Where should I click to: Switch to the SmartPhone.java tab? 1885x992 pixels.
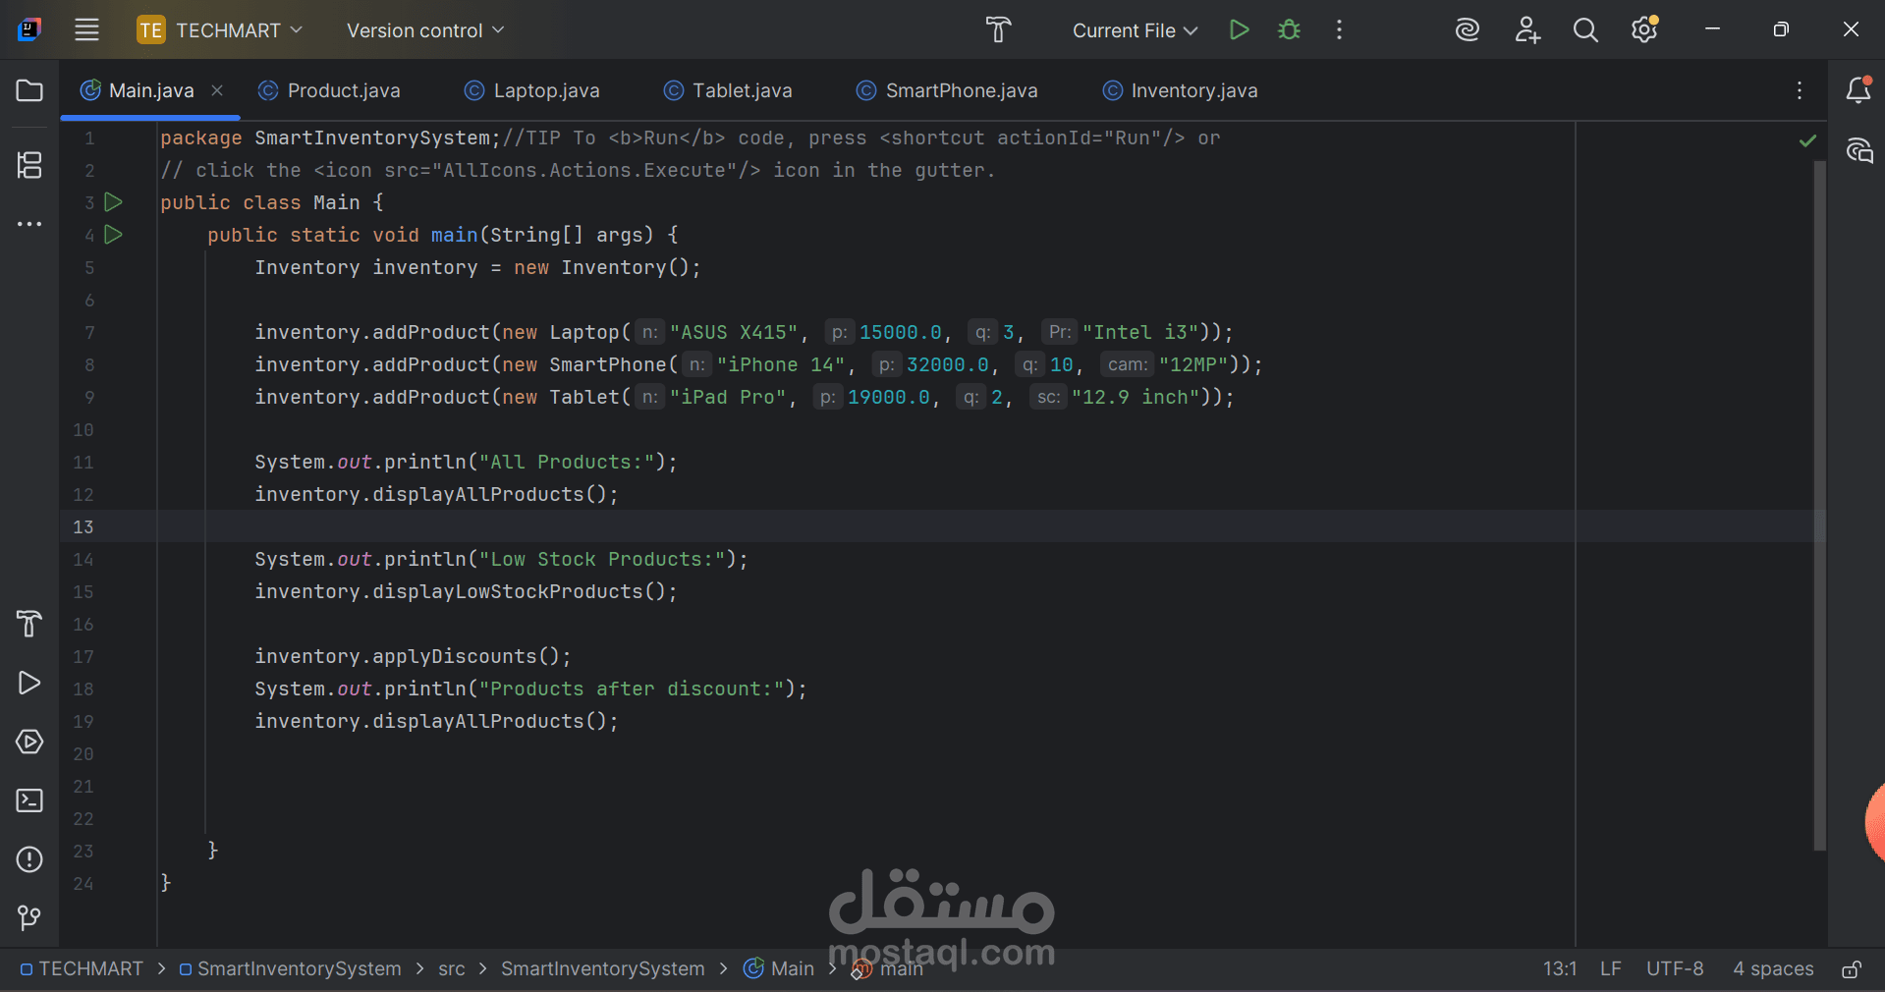pyautogui.click(x=947, y=90)
